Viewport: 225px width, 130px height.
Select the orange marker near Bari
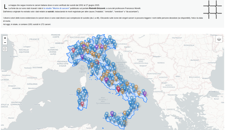click(136, 87)
